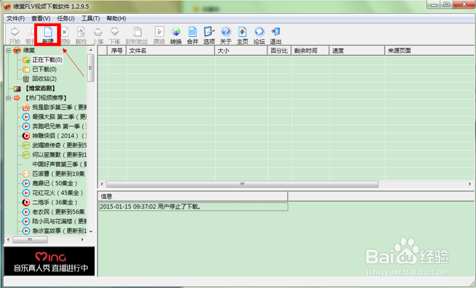Select 二炮手（36集全） entry
This screenshot has height=288, width=476.
point(55,202)
